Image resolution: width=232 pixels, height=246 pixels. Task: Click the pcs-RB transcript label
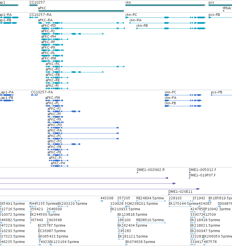pos(214,14)
